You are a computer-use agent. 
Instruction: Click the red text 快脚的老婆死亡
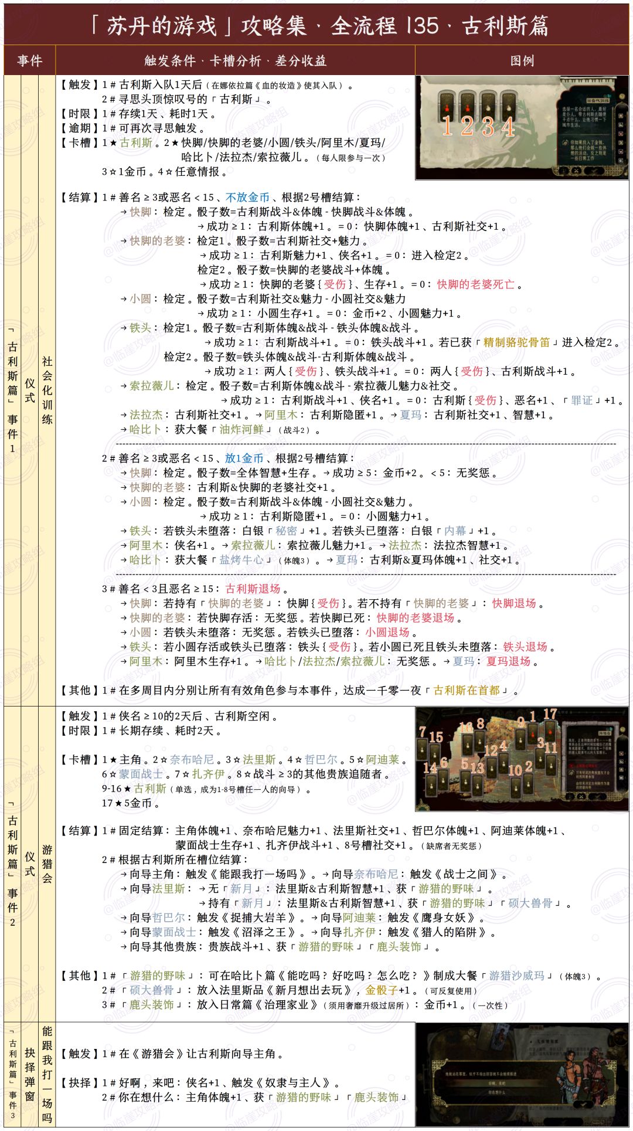pyautogui.click(x=475, y=284)
